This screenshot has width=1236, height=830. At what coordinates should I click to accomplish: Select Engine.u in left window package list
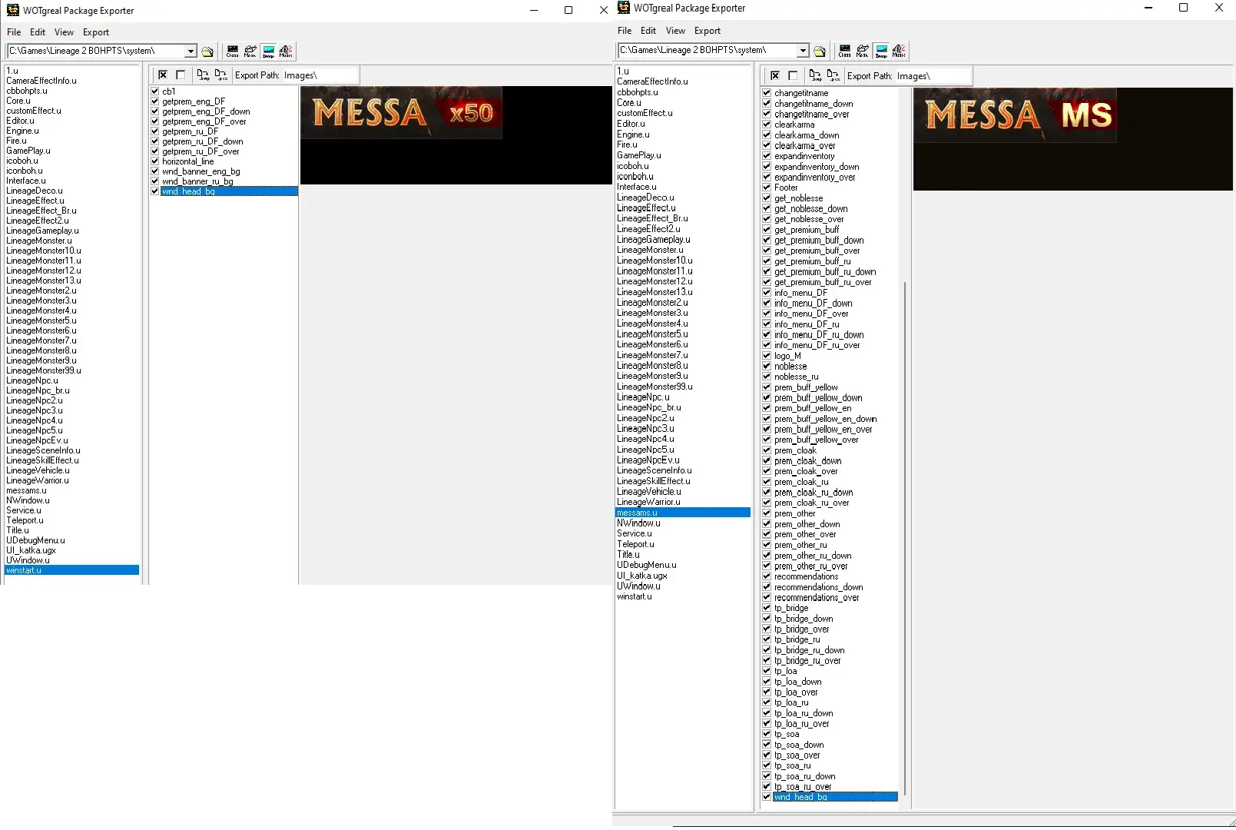coord(22,131)
